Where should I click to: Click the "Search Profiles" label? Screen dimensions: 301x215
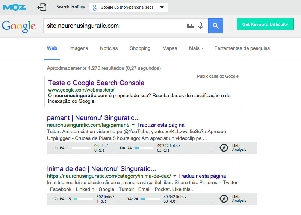[71, 7]
